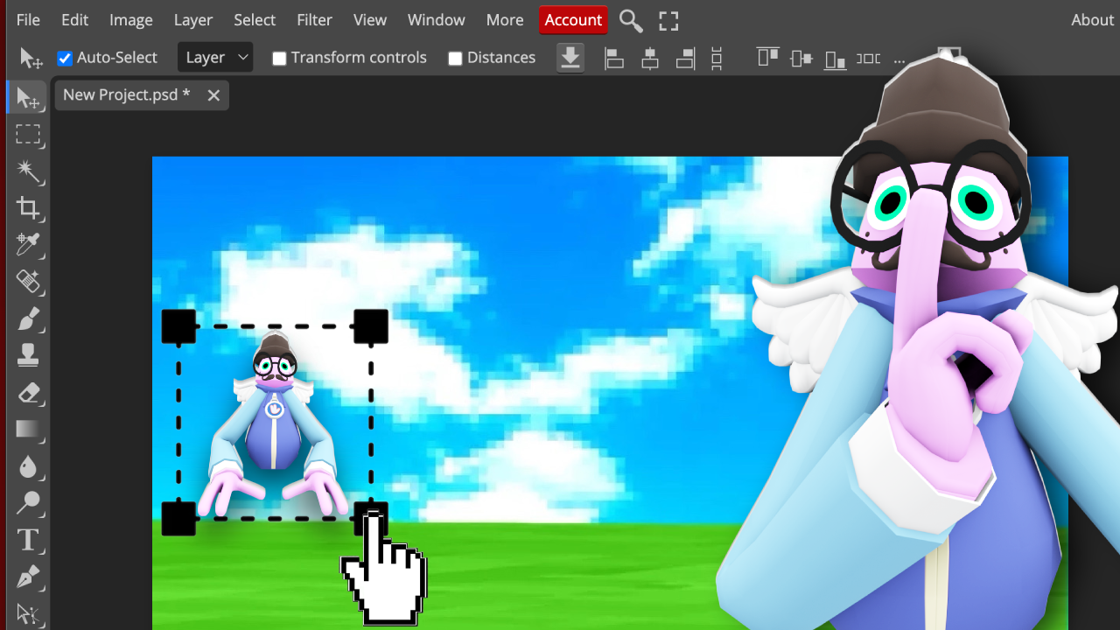Uncheck the Auto-Select checkbox
1120x630 pixels.
pyautogui.click(x=65, y=59)
